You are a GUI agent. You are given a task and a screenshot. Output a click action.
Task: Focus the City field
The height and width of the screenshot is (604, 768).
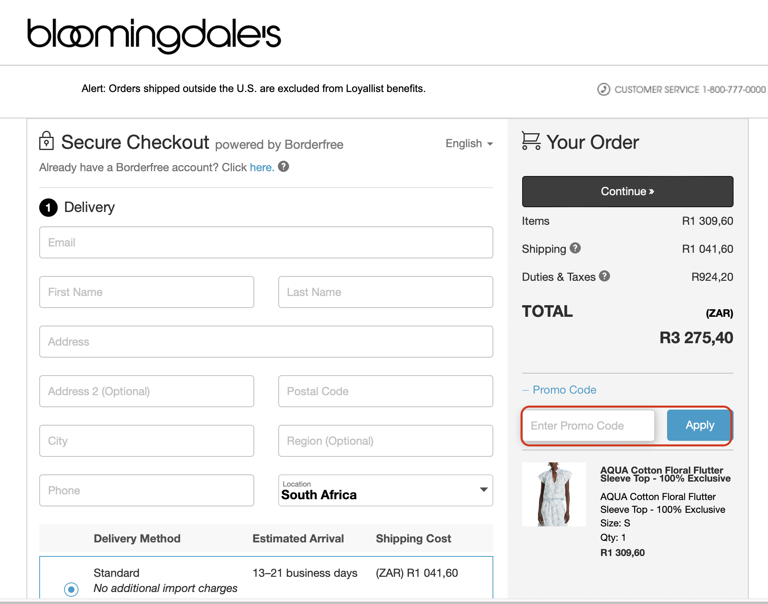pyautogui.click(x=147, y=441)
